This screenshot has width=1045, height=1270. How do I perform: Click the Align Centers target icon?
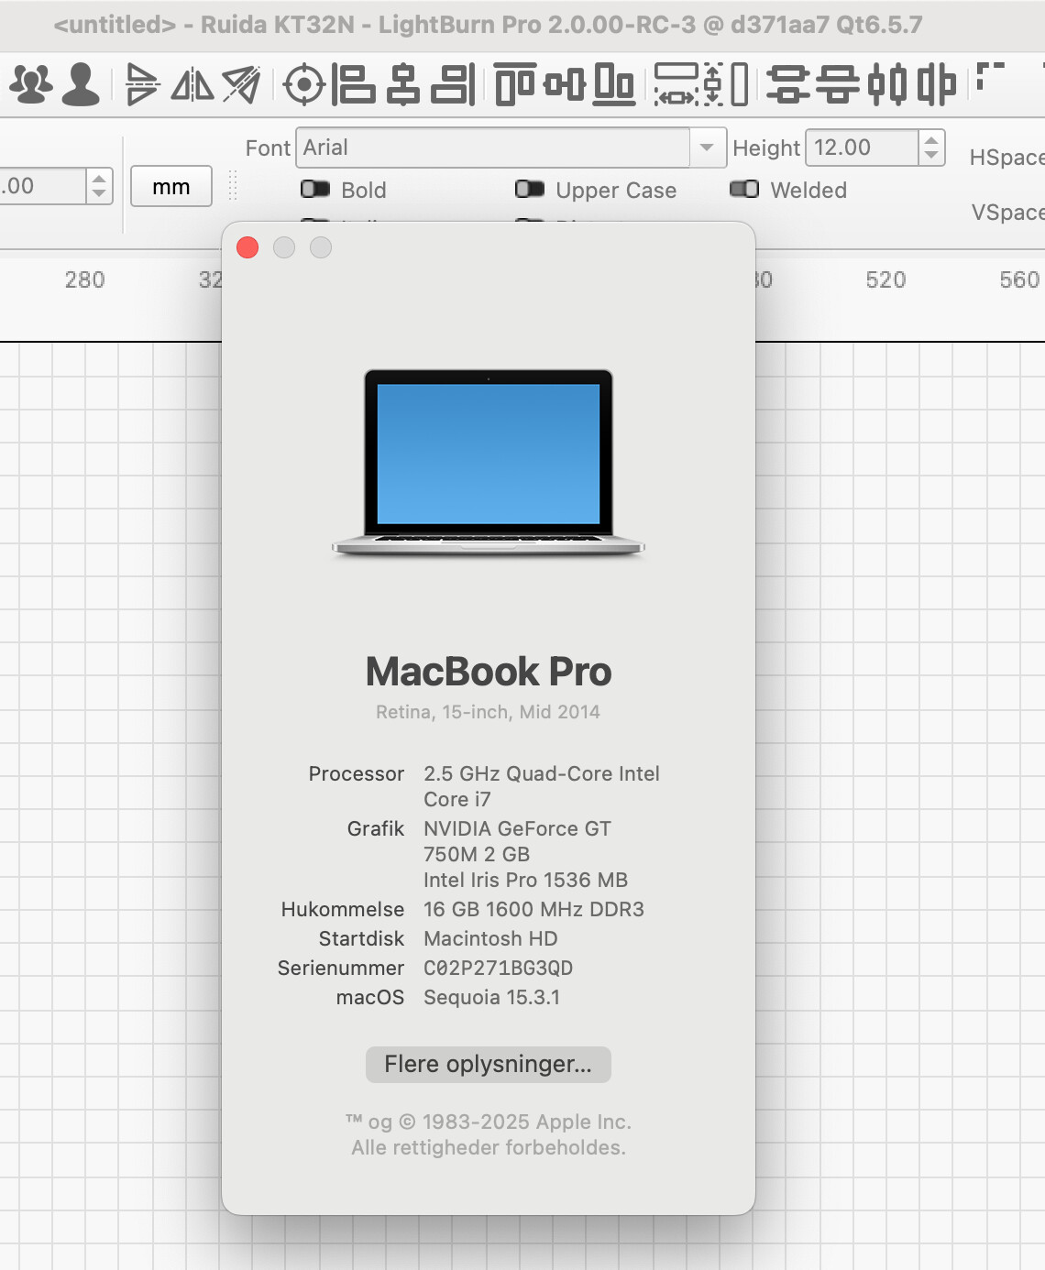tap(304, 85)
